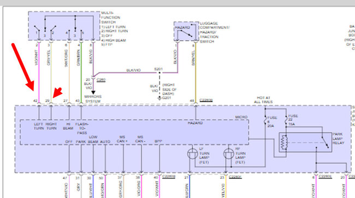
Task: Select the '4) HIGH BEAM' legend entry
Action: [x=113, y=40]
